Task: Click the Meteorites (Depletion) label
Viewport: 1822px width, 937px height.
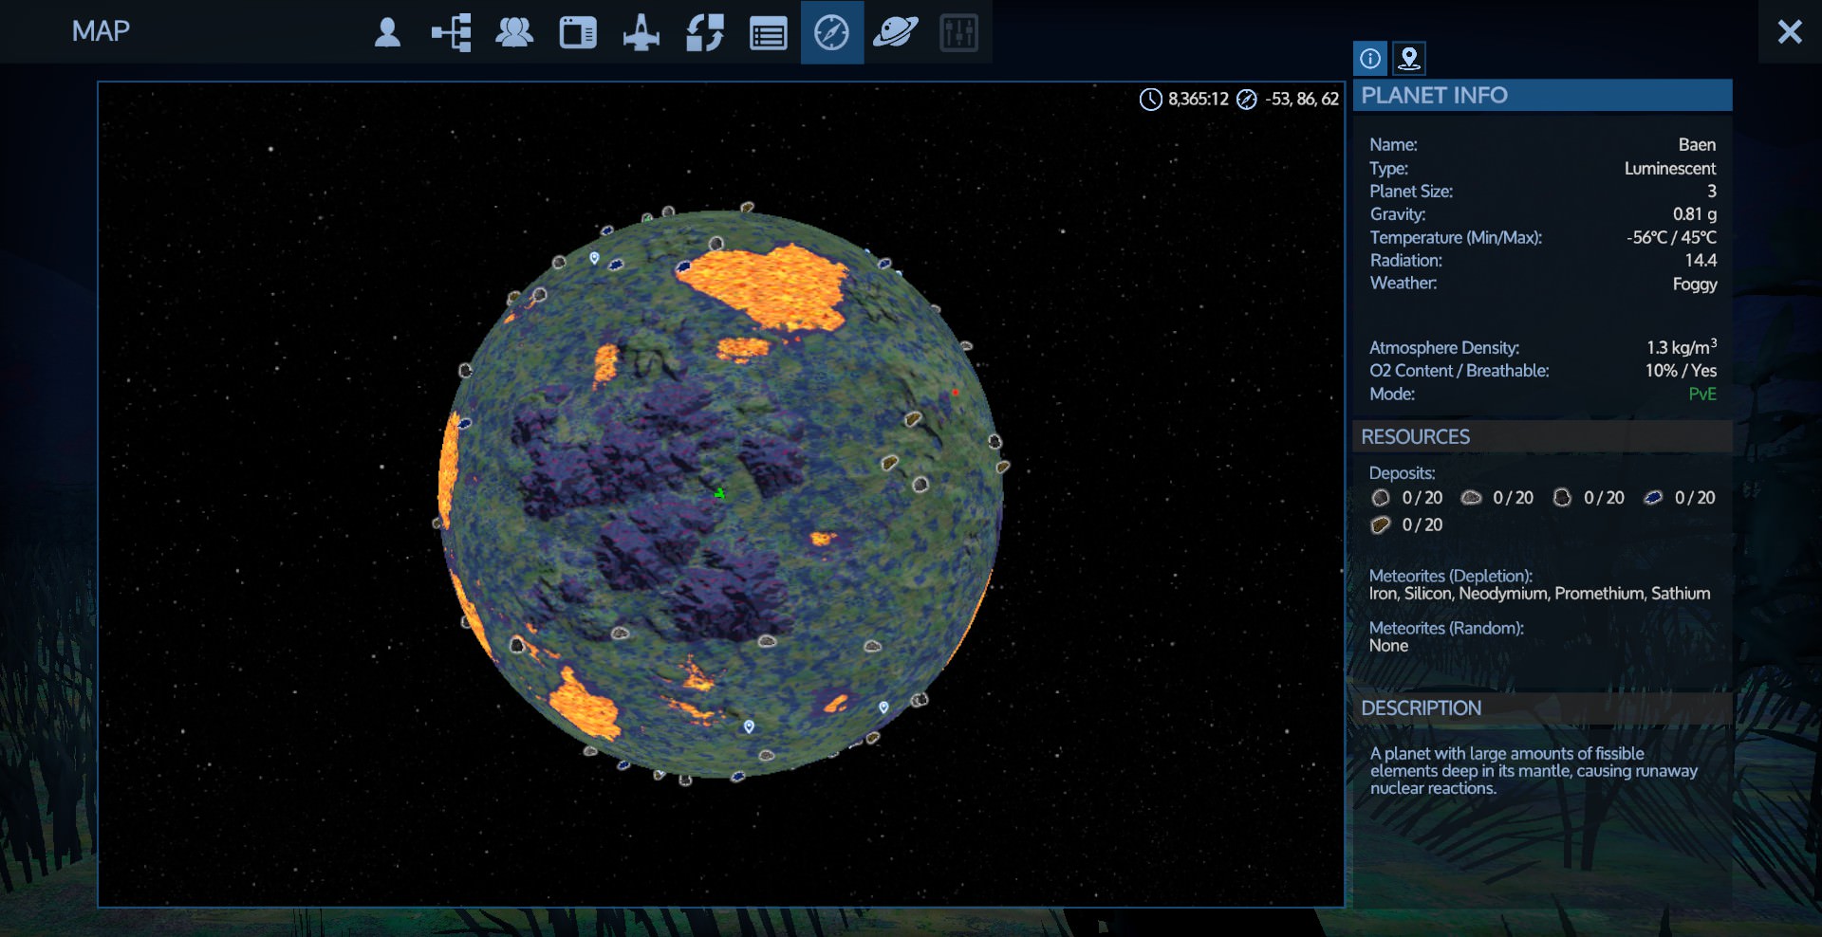Action: (x=1450, y=576)
